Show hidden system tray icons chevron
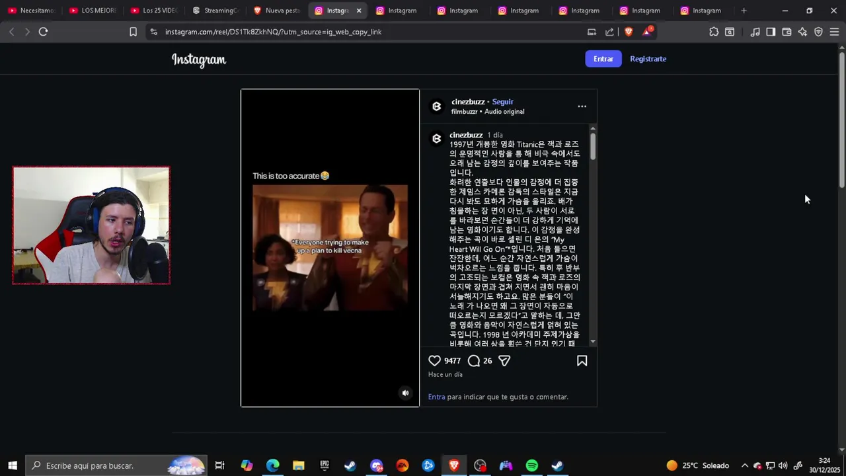Image resolution: width=846 pixels, height=476 pixels. click(745, 465)
